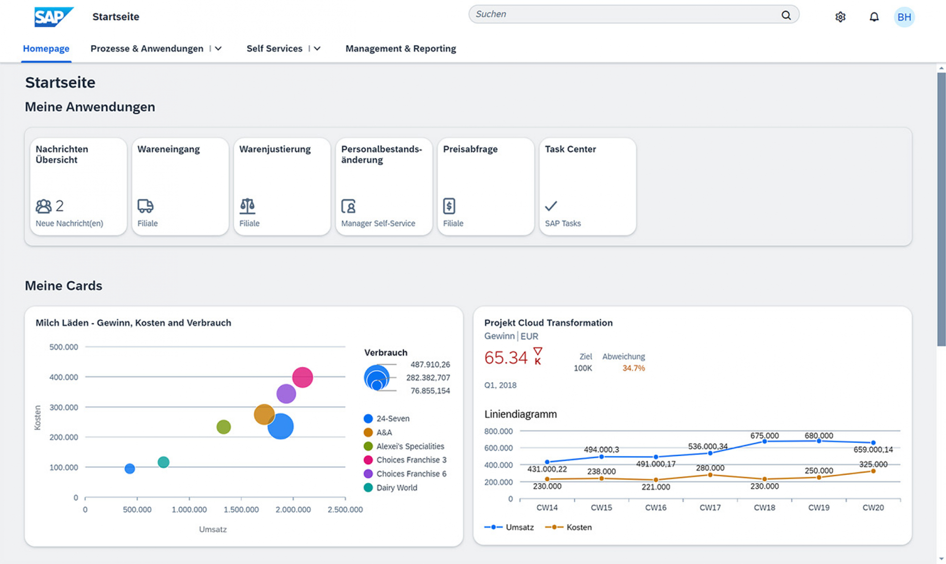Open Management & Reporting tab
Image resolution: width=946 pixels, height=564 pixels.
tap(401, 49)
